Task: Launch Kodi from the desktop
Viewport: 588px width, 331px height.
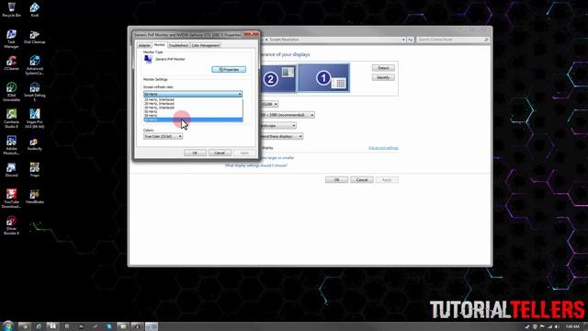Action: [x=35, y=10]
